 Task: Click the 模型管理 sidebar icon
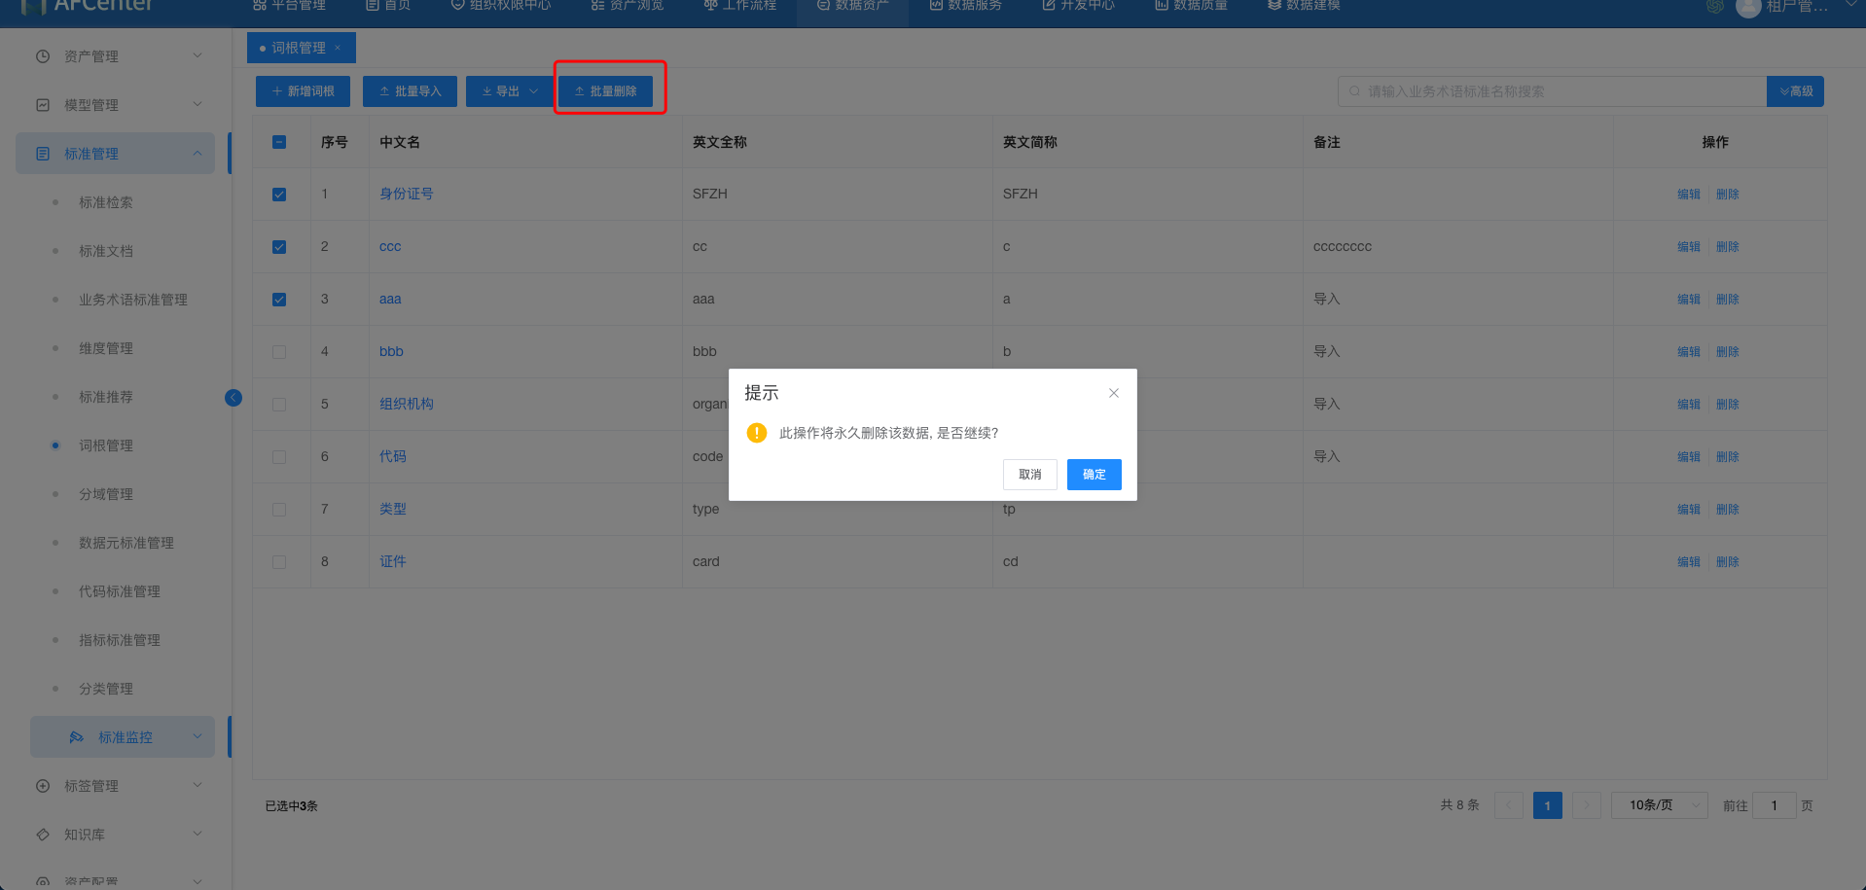pos(43,105)
